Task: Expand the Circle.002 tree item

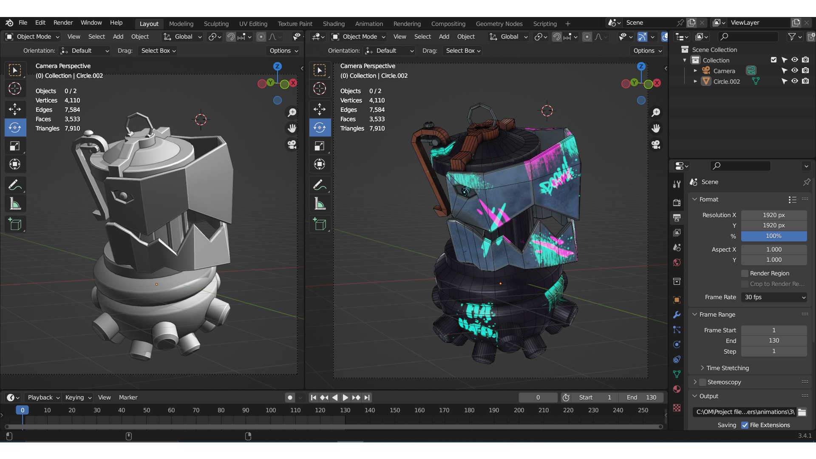Action: pos(695,81)
